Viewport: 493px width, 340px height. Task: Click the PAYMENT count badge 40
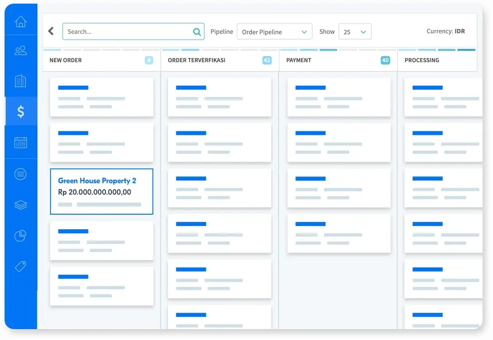[x=385, y=60]
